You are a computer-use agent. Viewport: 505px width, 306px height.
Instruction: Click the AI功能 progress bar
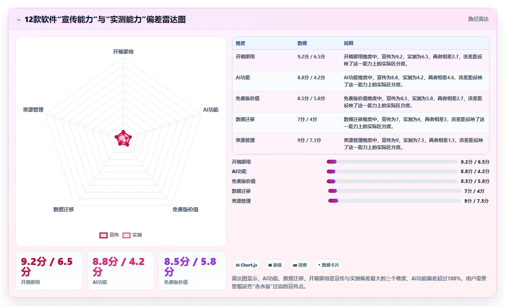tap(392, 172)
